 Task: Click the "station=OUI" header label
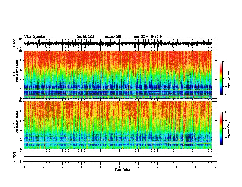113,37
